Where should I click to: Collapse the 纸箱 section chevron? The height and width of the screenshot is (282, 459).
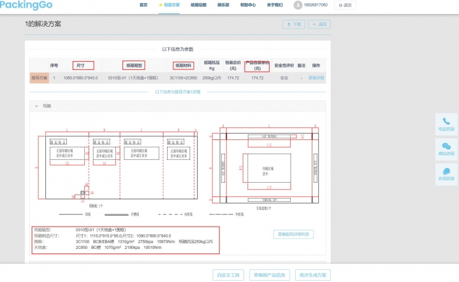(36, 106)
